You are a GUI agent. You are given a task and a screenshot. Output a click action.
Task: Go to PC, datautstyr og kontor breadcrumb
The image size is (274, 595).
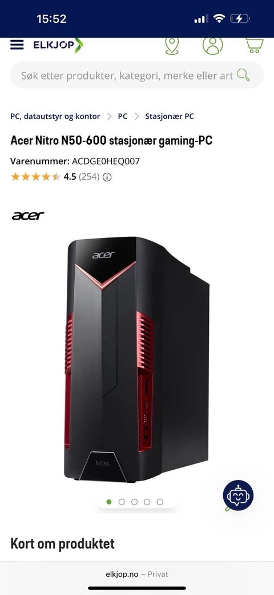[55, 117]
